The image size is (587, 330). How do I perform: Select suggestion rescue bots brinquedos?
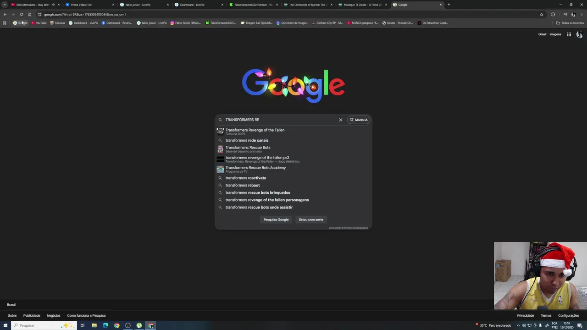coord(293,192)
